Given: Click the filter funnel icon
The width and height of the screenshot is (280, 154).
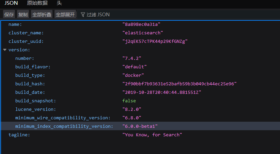Looking at the screenshot, I should [83, 15].
